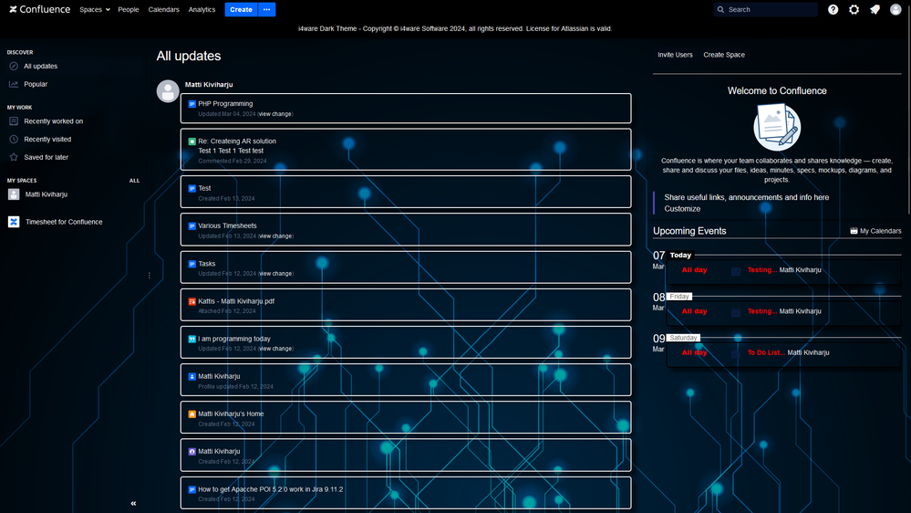Open the Analytics menu

(202, 9)
